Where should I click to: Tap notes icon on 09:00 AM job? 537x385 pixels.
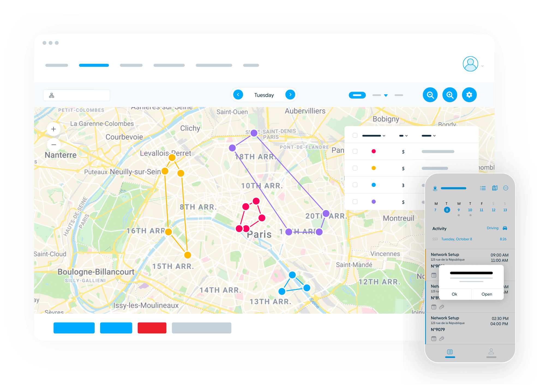click(434, 275)
